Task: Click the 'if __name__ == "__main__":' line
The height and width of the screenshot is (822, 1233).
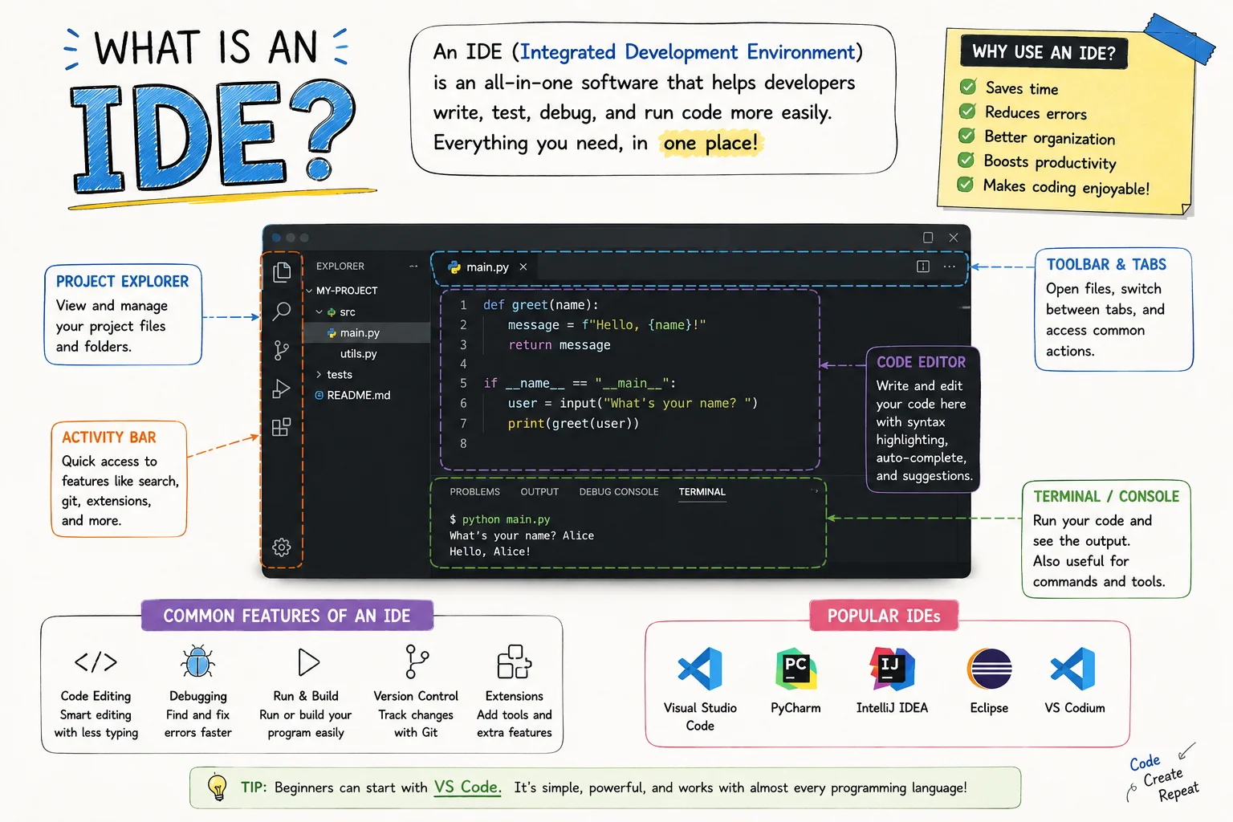Action: [x=580, y=384]
